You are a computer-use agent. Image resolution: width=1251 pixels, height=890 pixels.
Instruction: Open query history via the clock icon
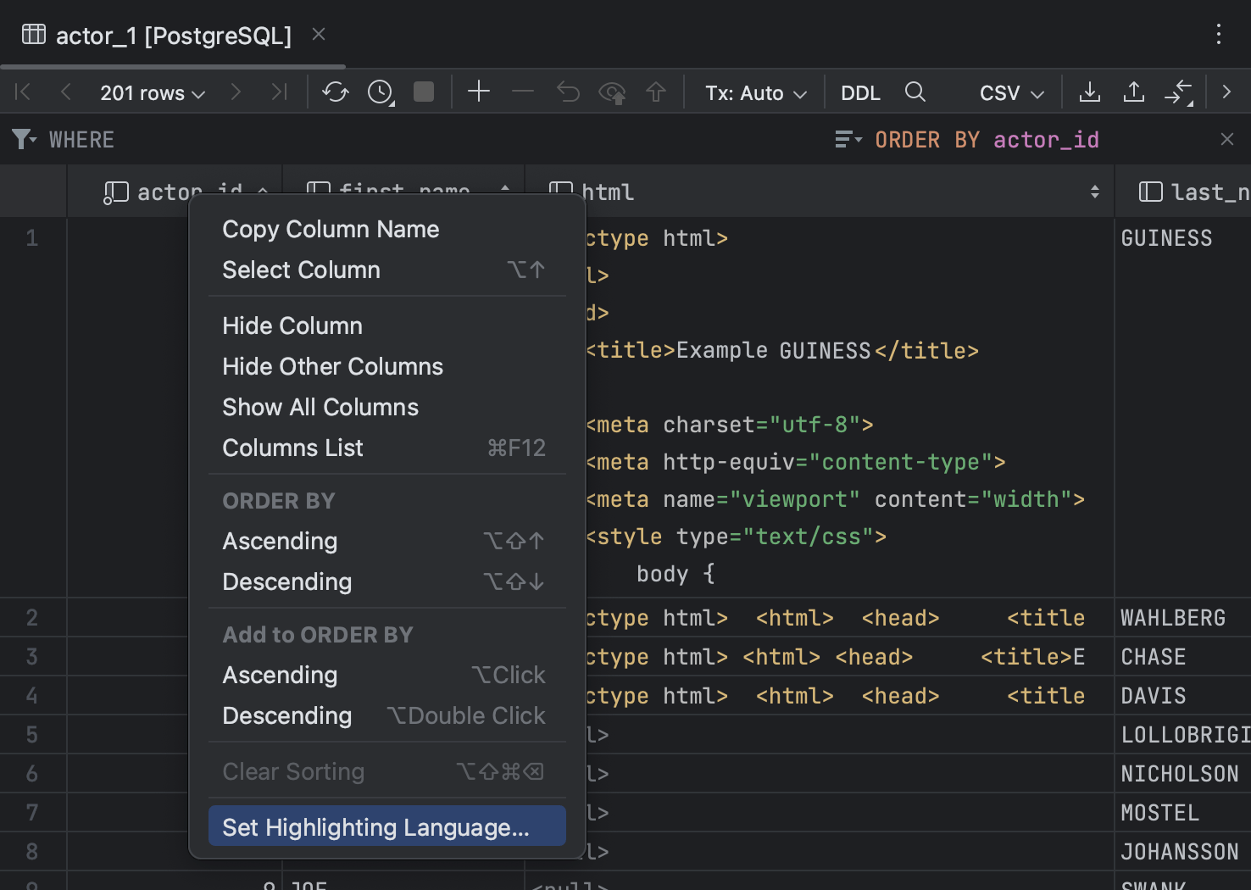click(x=379, y=92)
